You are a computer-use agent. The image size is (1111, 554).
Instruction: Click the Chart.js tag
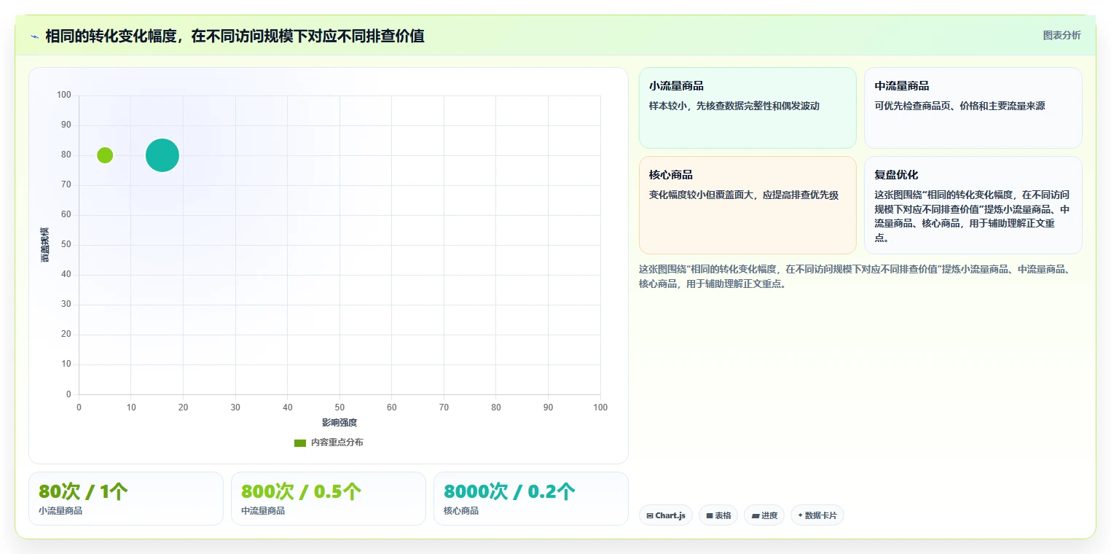[x=666, y=515]
